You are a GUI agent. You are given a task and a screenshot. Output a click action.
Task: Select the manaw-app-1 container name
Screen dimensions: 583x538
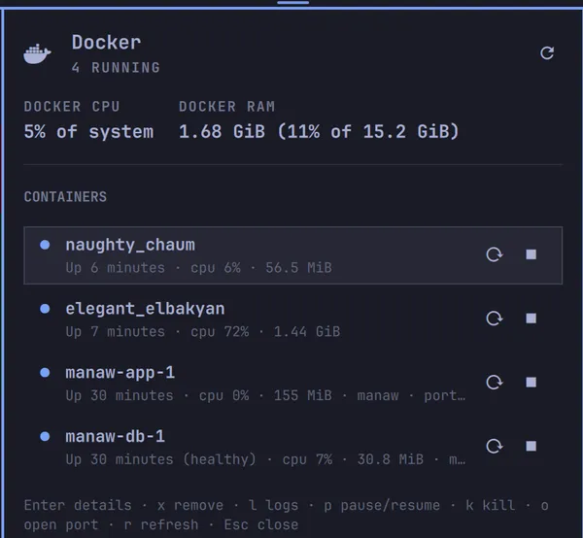(x=120, y=373)
